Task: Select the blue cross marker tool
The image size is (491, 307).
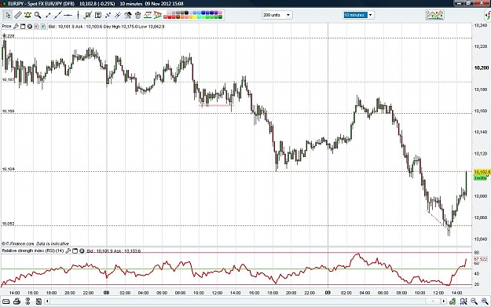Action: (x=108, y=15)
